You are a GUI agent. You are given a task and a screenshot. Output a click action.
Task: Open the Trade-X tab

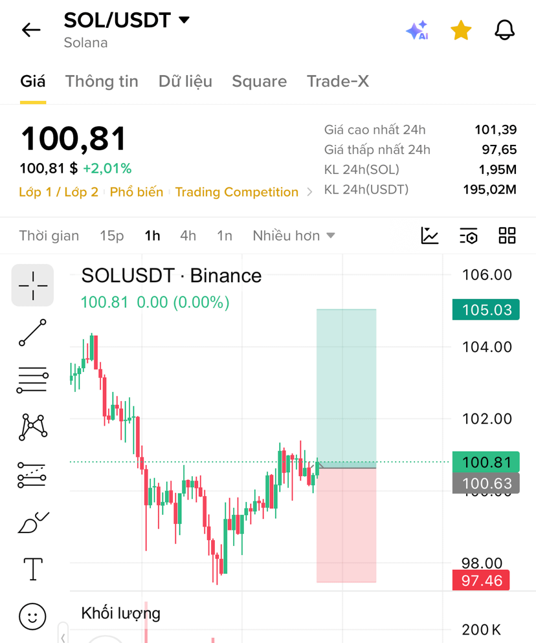[338, 82]
